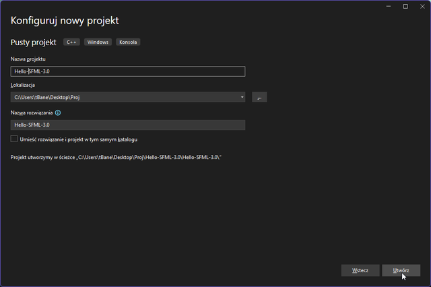The image size is (431, 287).
Task: Click the 'Konfiguruj nowy projekt' heading
Action: tap(65, 21)
